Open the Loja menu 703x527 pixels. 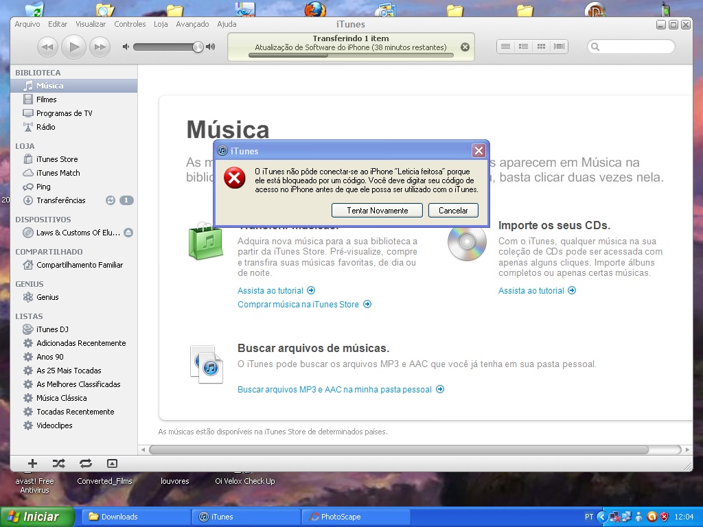[161, 24]
